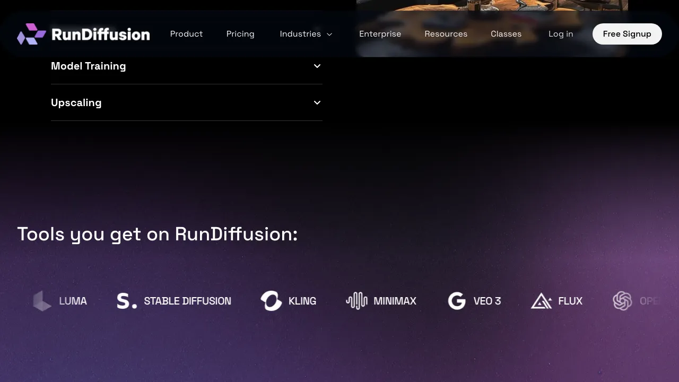Expand the Model Training section
This screenshot has width=679, height=382.
pyautogui.click(x=187, y=66)
